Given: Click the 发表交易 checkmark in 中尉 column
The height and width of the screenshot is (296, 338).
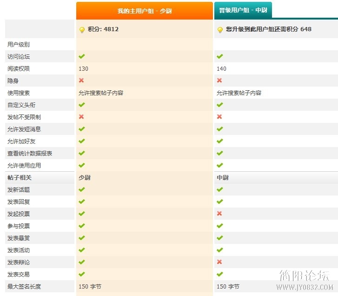Looking at the screenshot, I should pos(219,274).
